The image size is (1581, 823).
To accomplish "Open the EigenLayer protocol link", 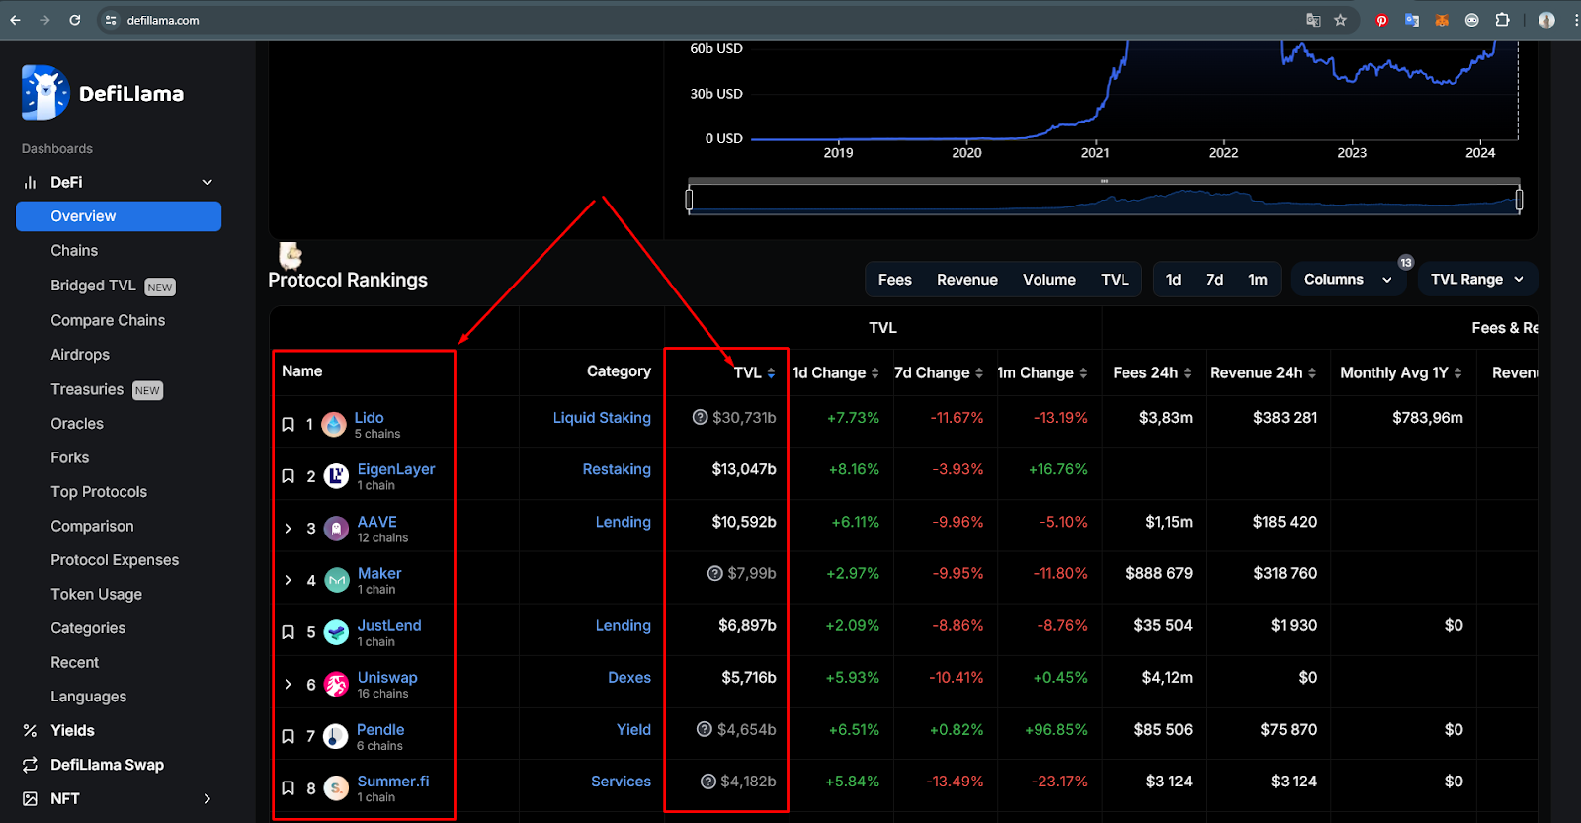I will (x=396, y=469).
